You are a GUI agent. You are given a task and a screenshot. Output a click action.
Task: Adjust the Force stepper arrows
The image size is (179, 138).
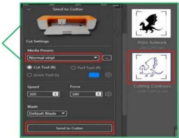tap(98, 94)
